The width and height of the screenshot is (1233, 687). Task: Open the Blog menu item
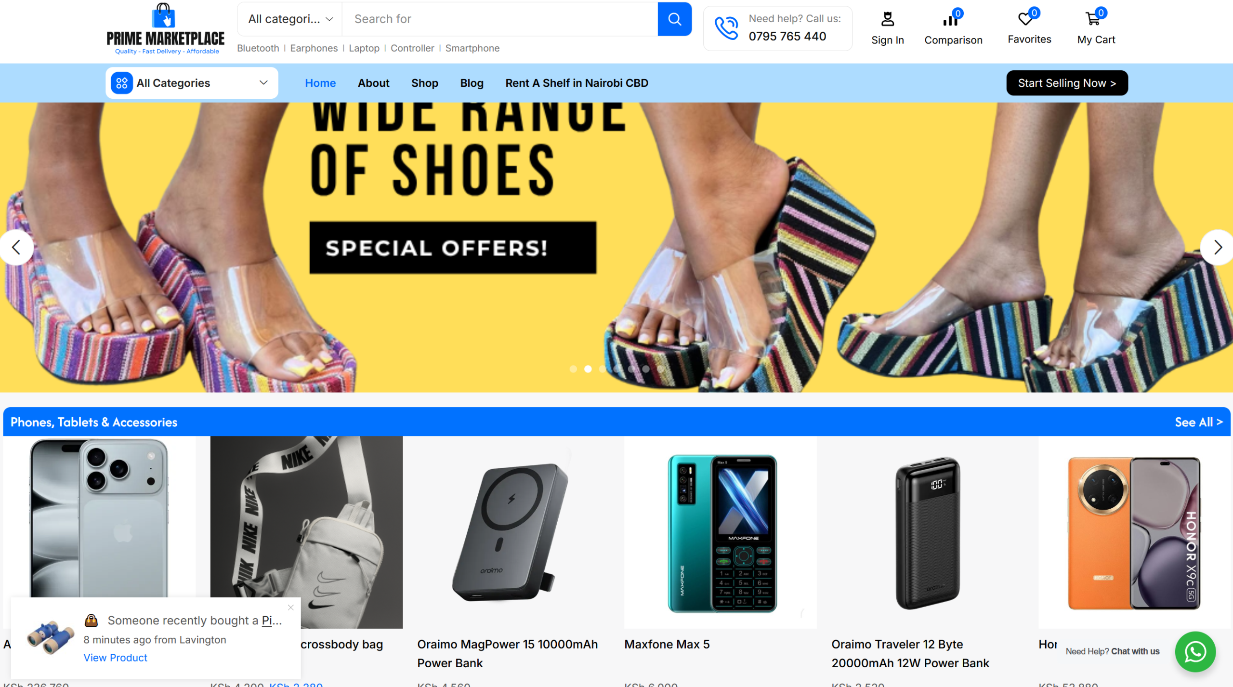click(x=472, y=83)
